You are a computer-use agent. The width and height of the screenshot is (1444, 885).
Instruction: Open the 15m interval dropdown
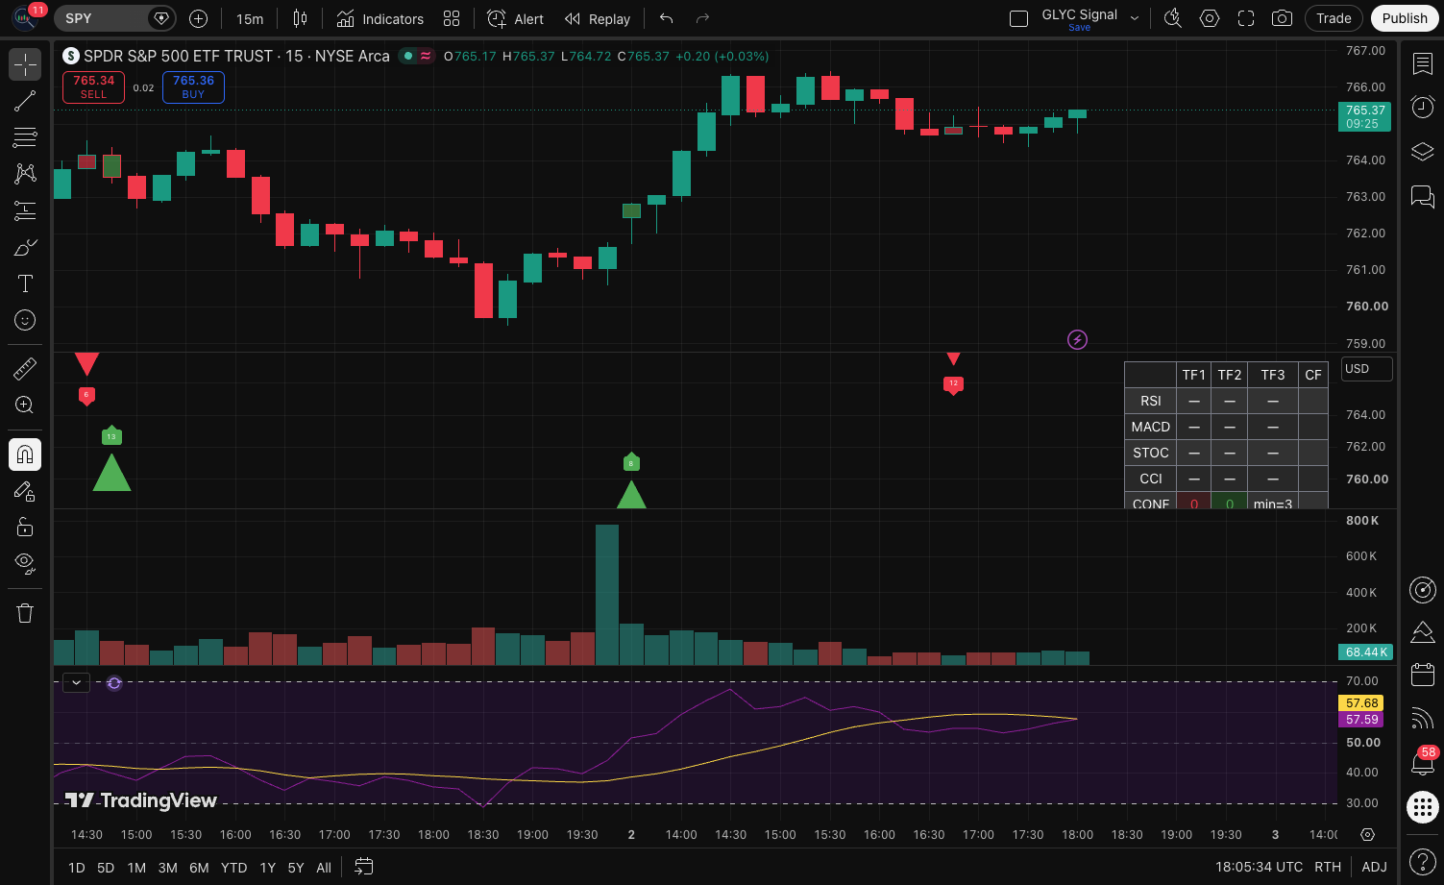(250, 18)
